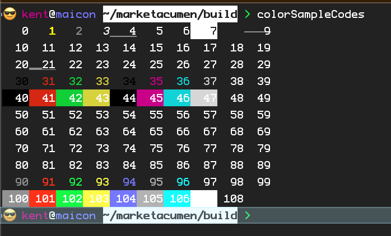
Task: Click the green prompt arrow before colorSampleCodes
Action: [x=248, y=14]
